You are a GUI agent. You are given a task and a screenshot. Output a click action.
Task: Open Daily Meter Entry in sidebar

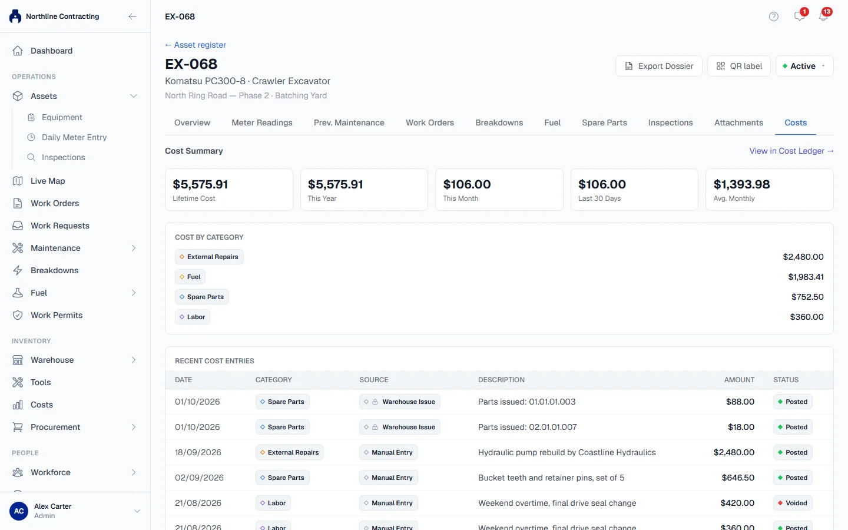point(75,137)
